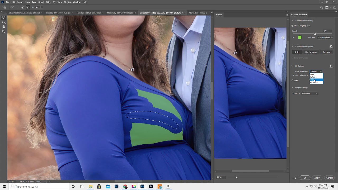
Task: Open Lightroom Classic from the taskbar
Action: click(x=116, y=187)
